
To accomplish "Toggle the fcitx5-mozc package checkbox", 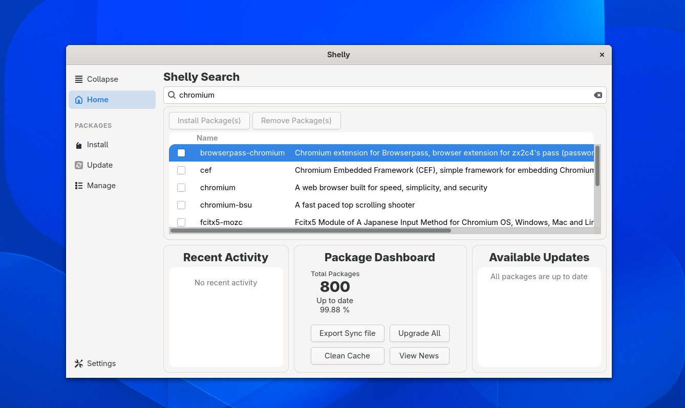I will click(x=181, y=222).
